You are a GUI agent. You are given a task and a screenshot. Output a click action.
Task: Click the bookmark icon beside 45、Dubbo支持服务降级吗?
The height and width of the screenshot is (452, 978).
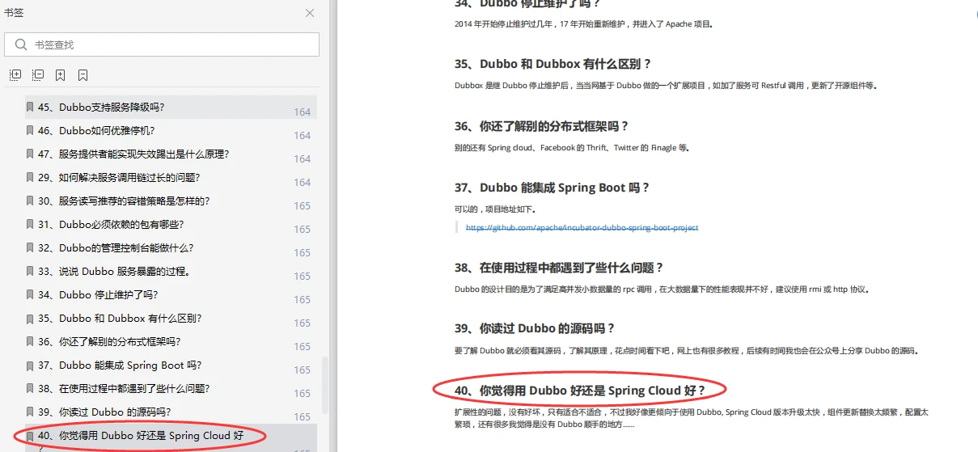[30, 107]
